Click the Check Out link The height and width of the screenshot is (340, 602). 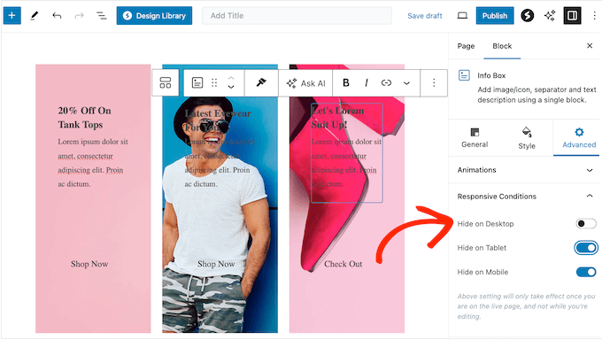point(343,265)
